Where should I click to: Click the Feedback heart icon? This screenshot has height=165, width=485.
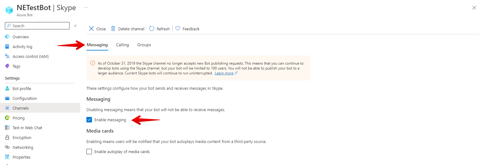point(178,28)
